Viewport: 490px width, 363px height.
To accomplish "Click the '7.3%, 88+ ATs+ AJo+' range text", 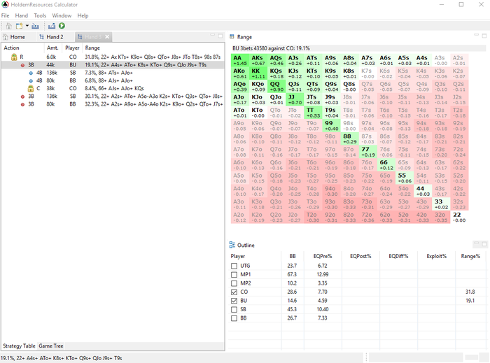I will (108, 73).
